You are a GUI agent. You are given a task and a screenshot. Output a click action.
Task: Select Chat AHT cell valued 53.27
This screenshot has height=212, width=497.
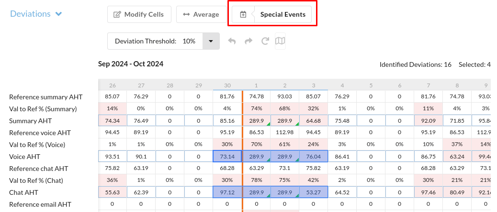(314, 192)
